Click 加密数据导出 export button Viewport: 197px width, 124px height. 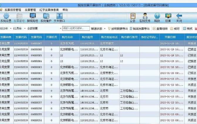pyautogui.click(x=118, y=29)
